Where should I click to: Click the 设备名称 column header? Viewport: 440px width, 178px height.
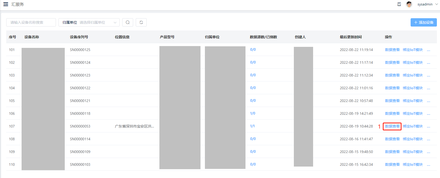coord(32,37)
